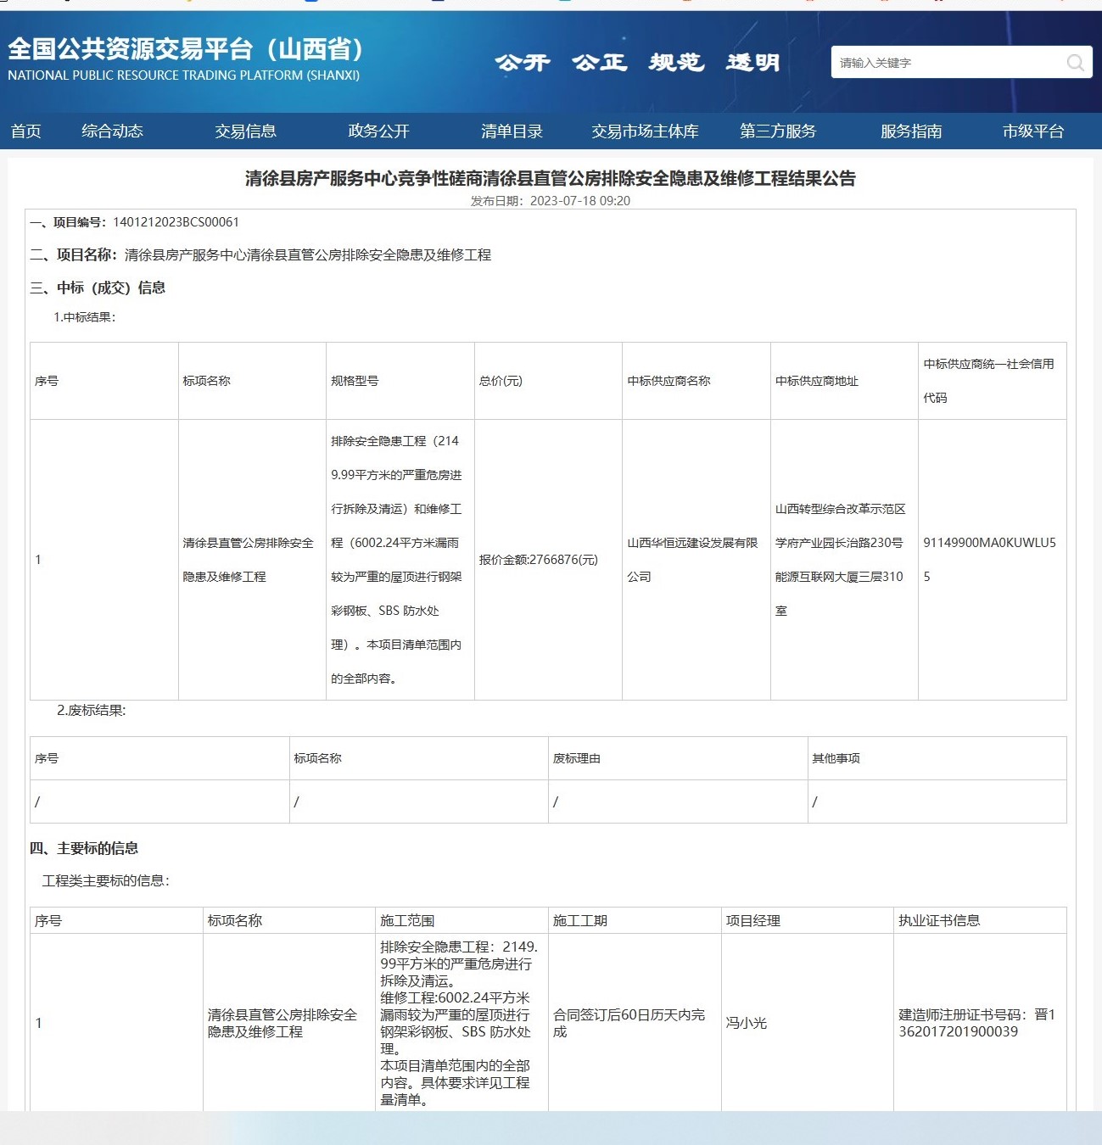Viewport: 1102px width, 1145px height.
Task: Go to the 综合动态 navigation item
Action: [112, 131]
